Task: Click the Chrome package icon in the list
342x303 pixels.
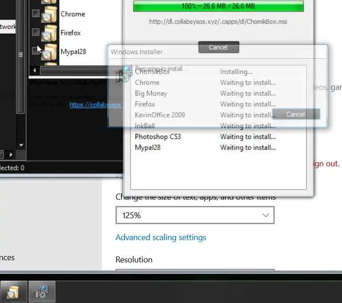Action: pyautogui.click(x=49, y=14)
